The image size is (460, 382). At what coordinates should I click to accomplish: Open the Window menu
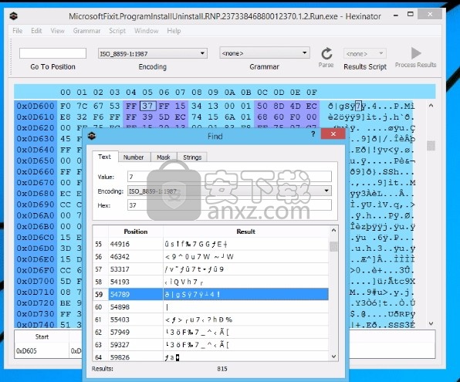(147, 31)
